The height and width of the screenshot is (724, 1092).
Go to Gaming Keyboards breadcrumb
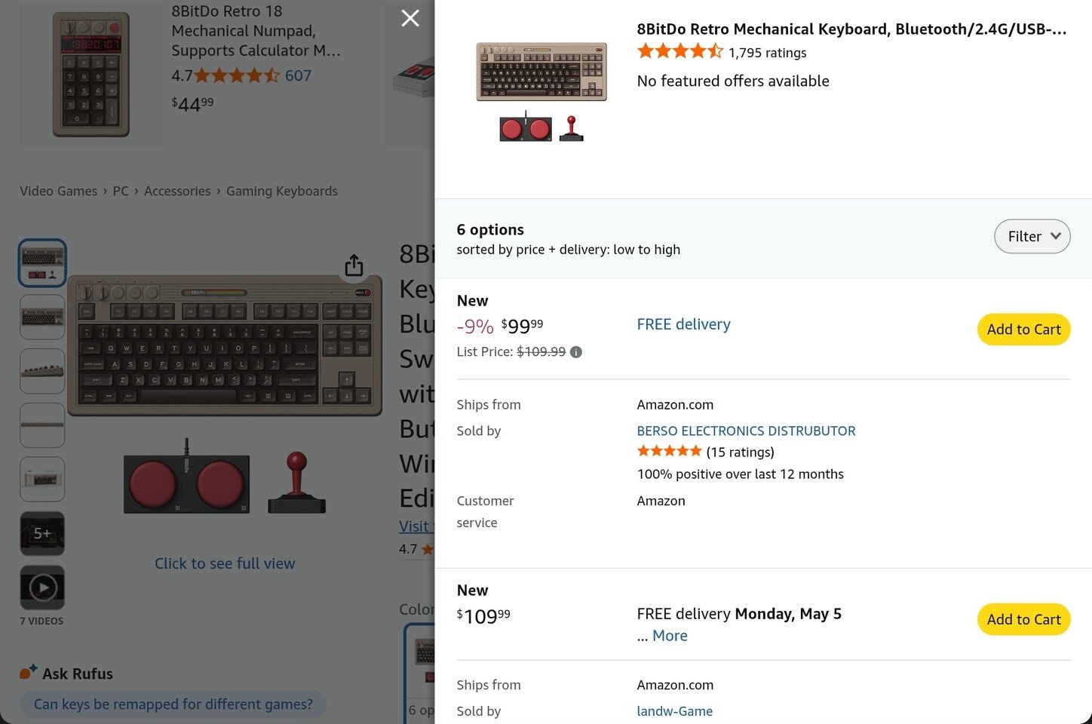(x=282, y=192)
